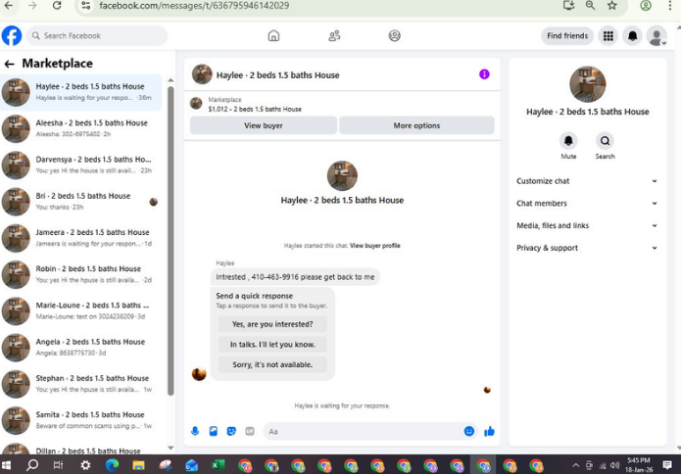This screenshot has height=474, width=681.
Task: Open Darvensya's conversation in the list
Action: [81, 165]
